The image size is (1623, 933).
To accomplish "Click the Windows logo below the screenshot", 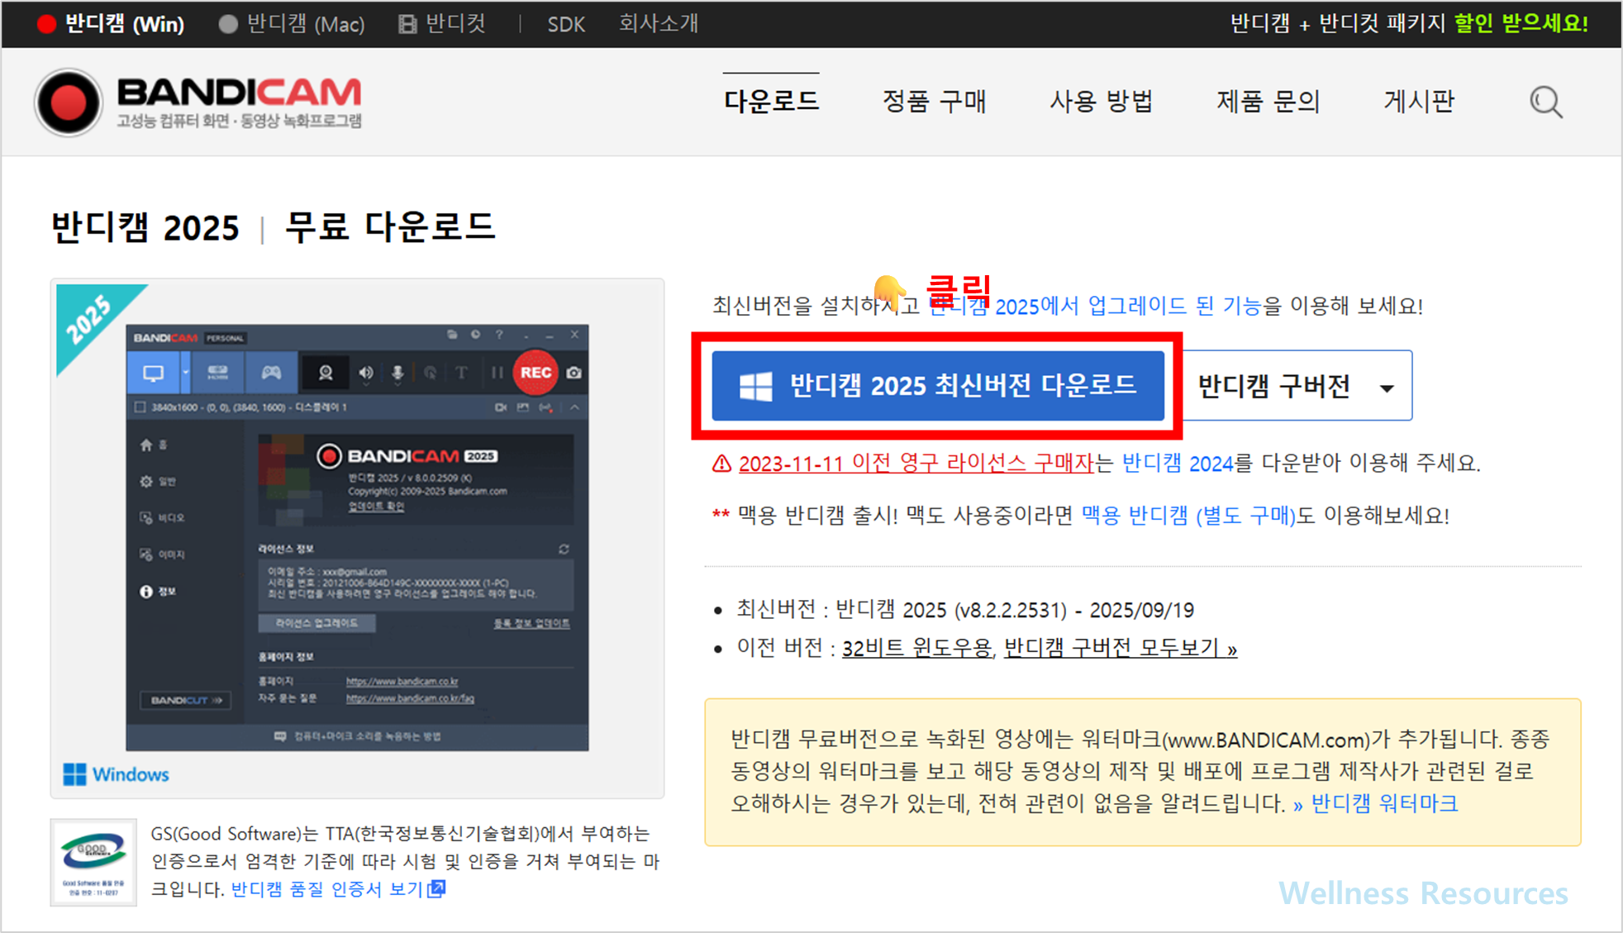I will pos(74,774).
